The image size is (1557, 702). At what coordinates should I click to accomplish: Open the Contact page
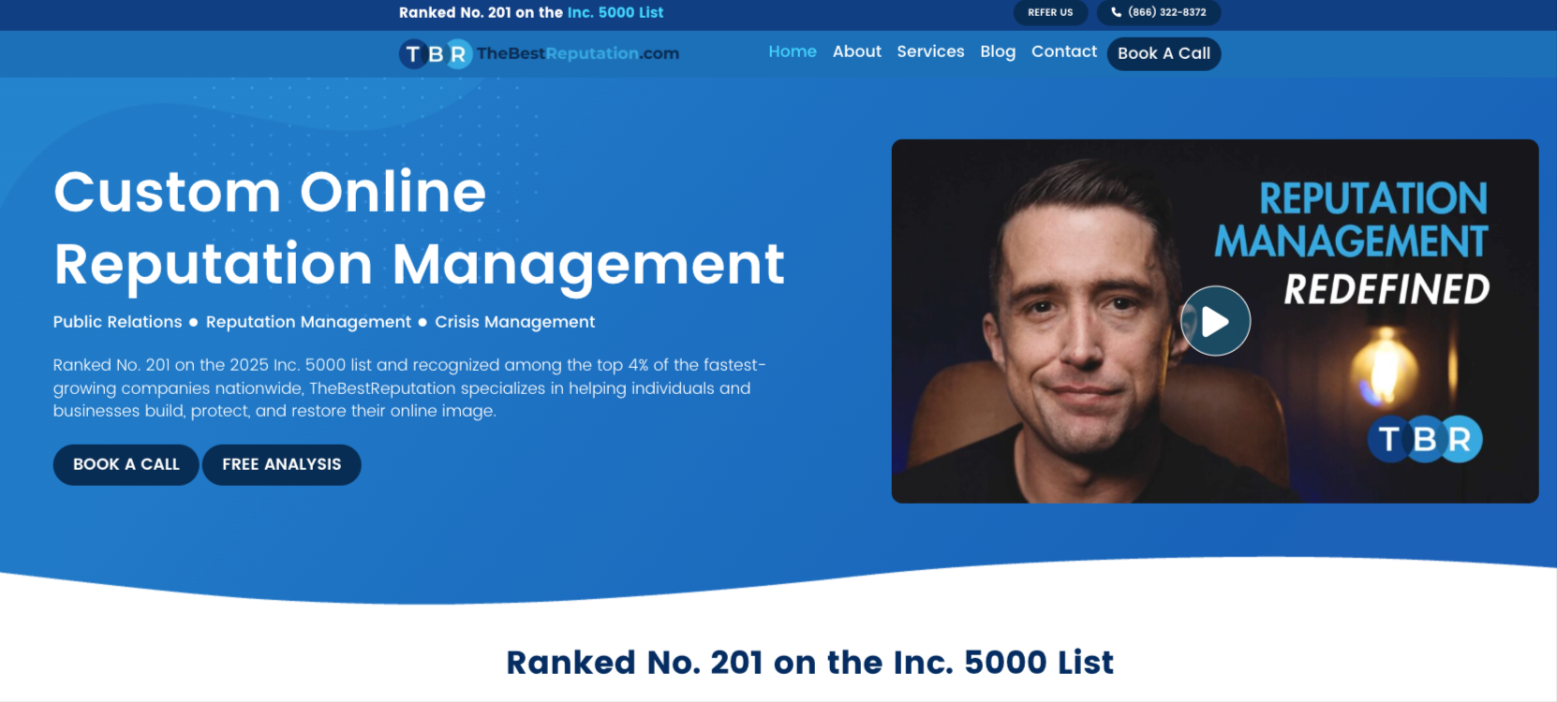[1064, 51]
